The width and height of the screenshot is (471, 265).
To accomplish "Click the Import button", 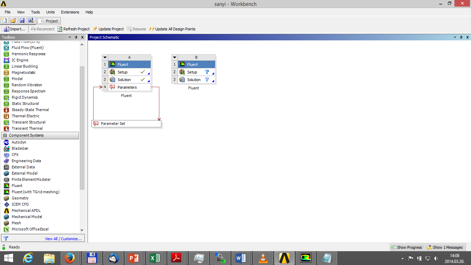I will [15, 29].
